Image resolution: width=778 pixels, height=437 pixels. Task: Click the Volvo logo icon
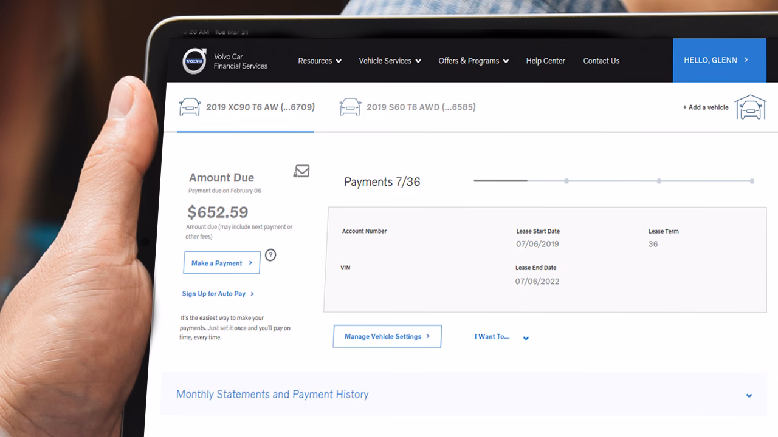(194, 61)
